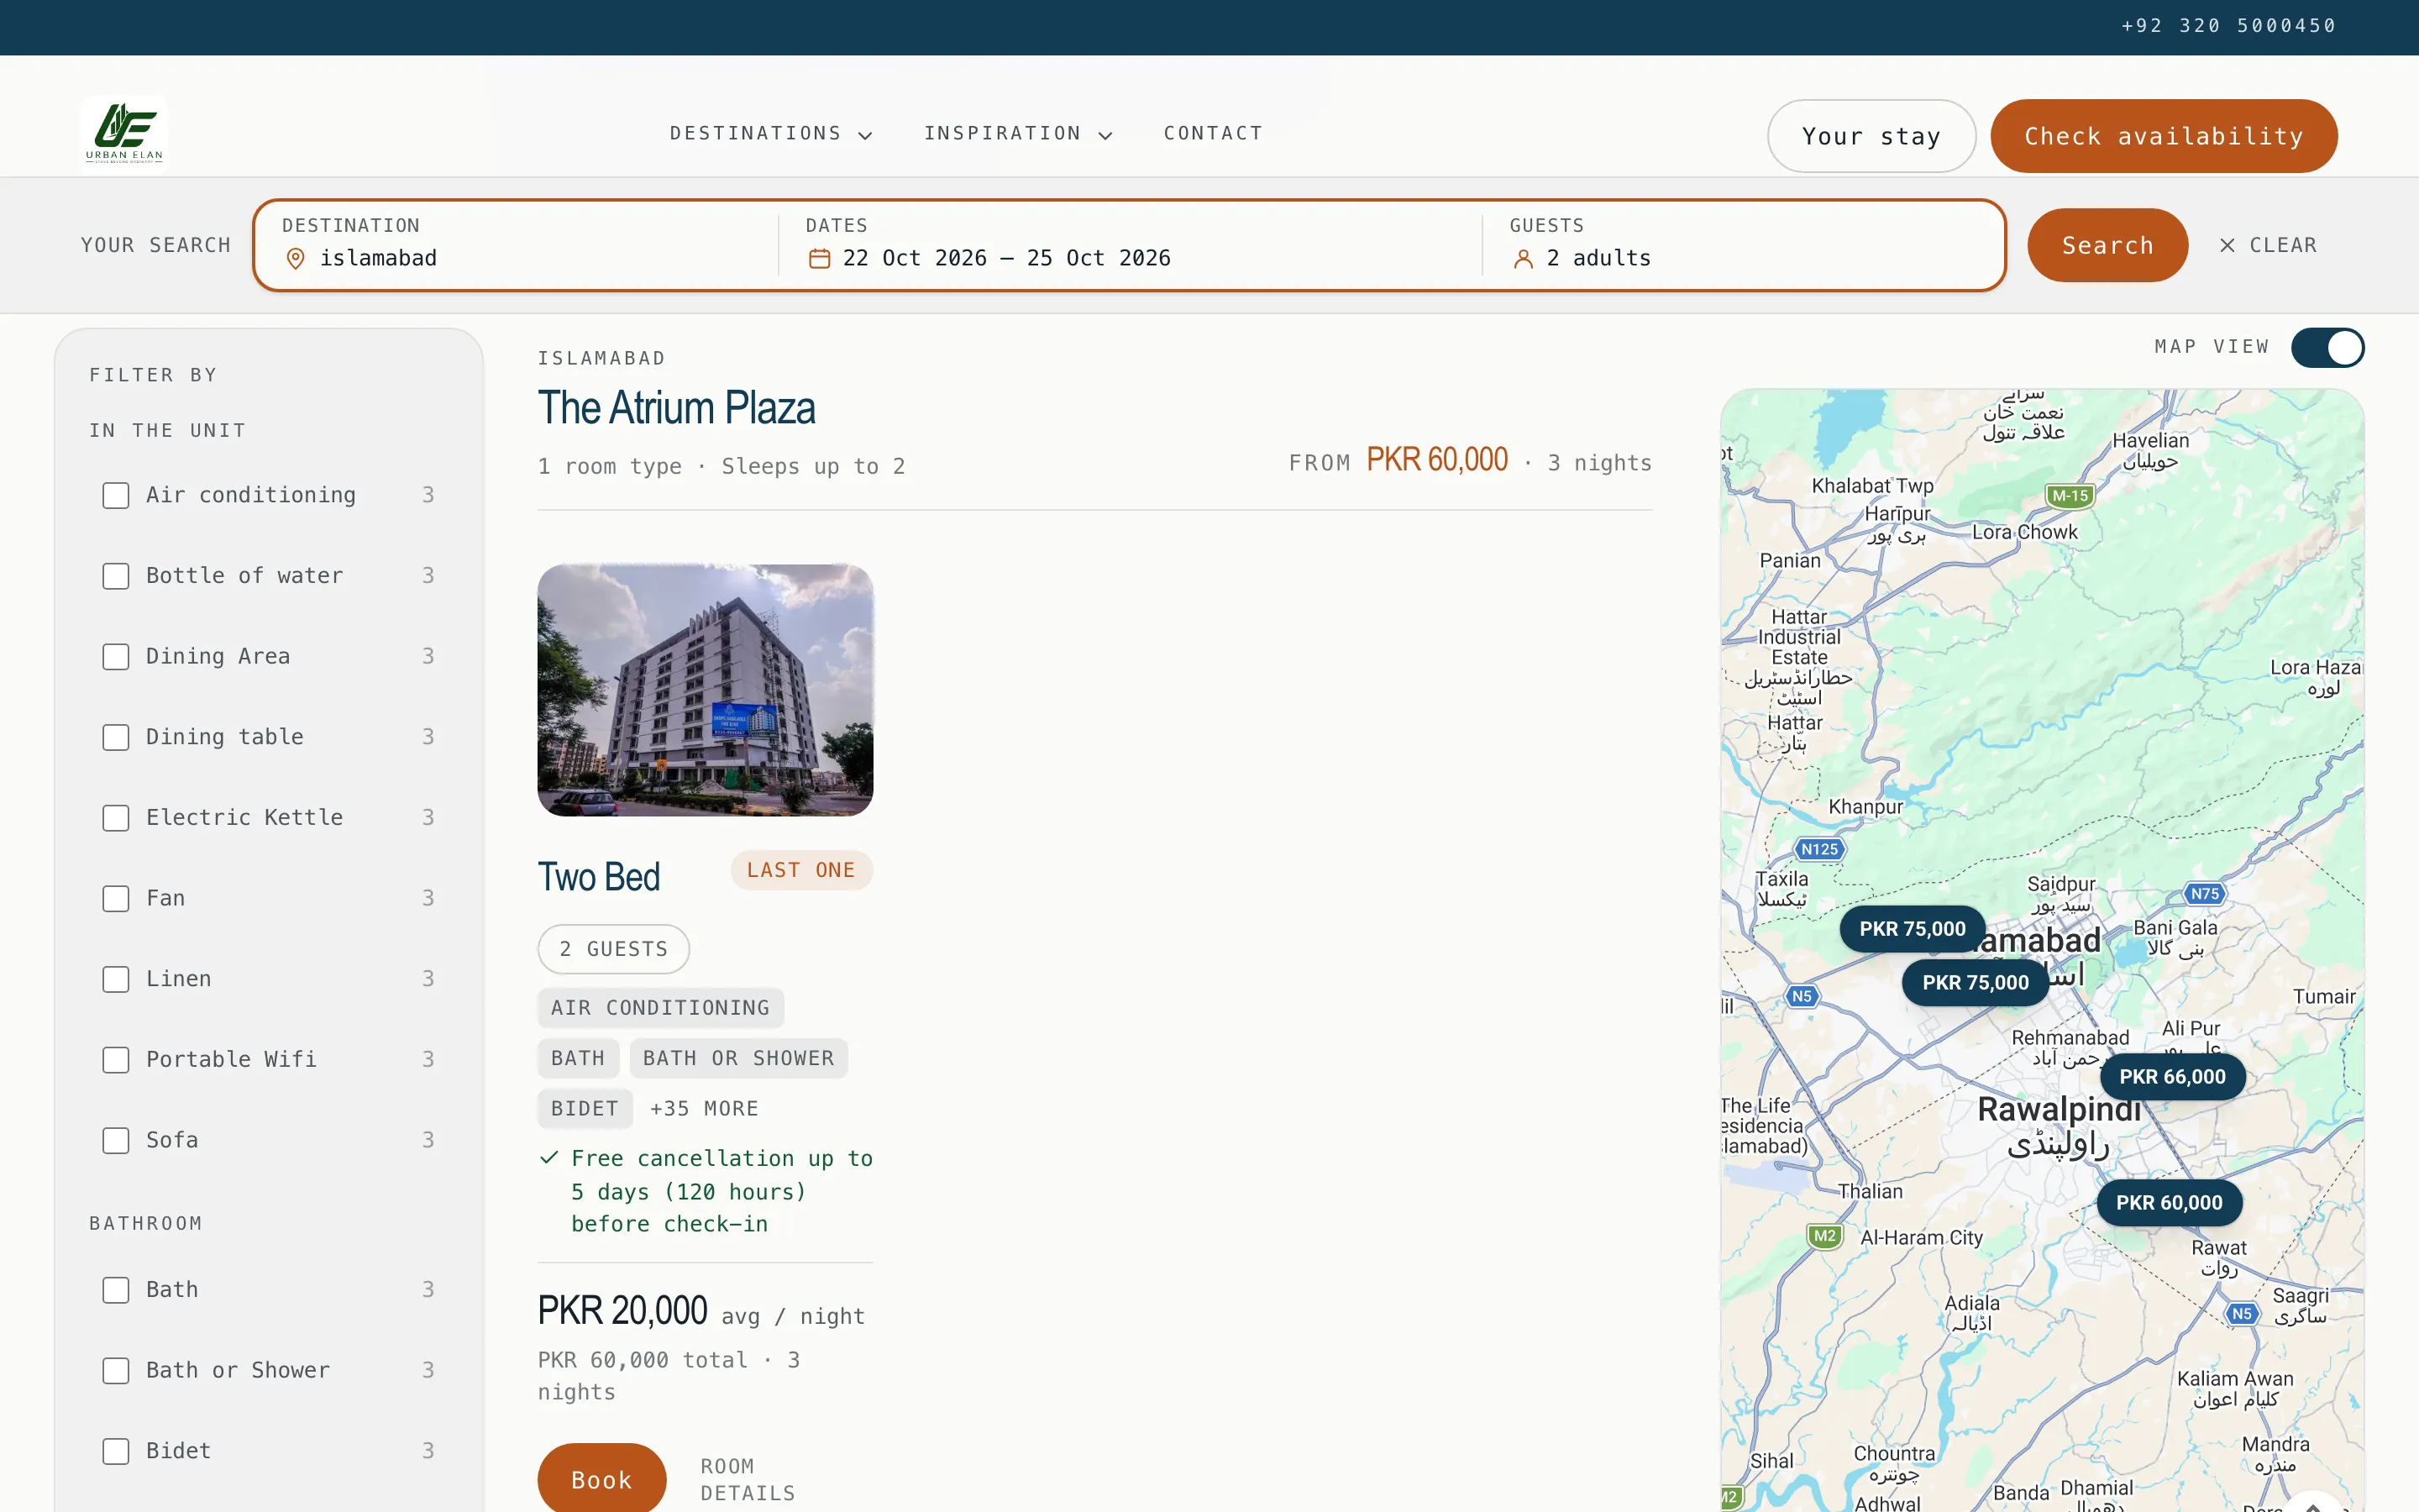
Task: Check the Bottle of water filter
Action: click(x=116, y=576)
